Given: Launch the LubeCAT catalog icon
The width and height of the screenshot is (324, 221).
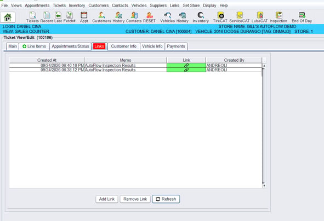Looking at the screenshot, I should pos(260,17).
